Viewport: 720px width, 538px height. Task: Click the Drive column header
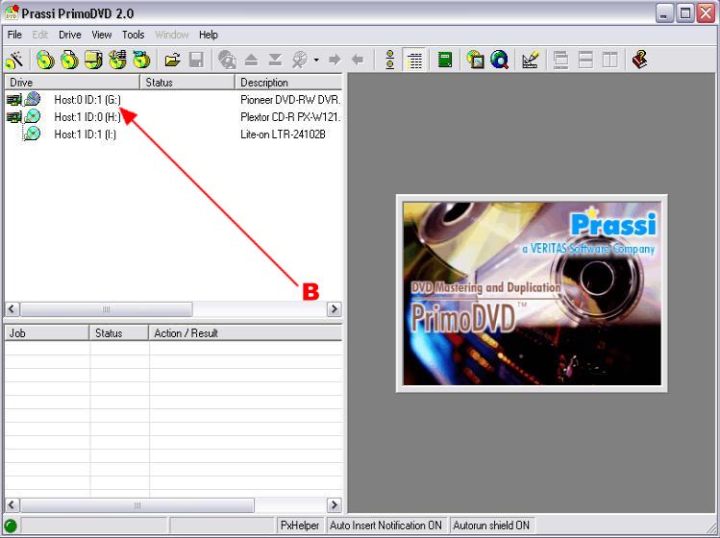click(x=72, y=83)
